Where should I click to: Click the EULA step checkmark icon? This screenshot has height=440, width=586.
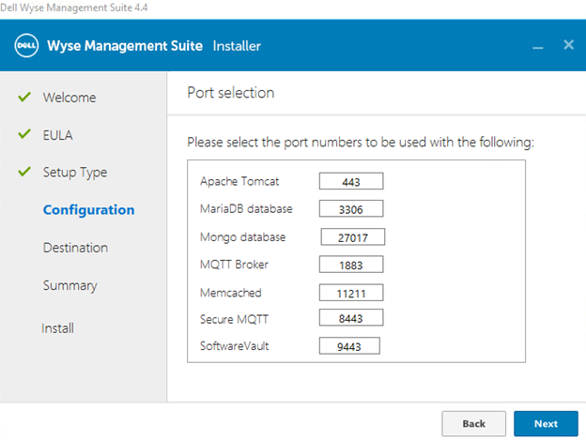[x=24, y=134]
